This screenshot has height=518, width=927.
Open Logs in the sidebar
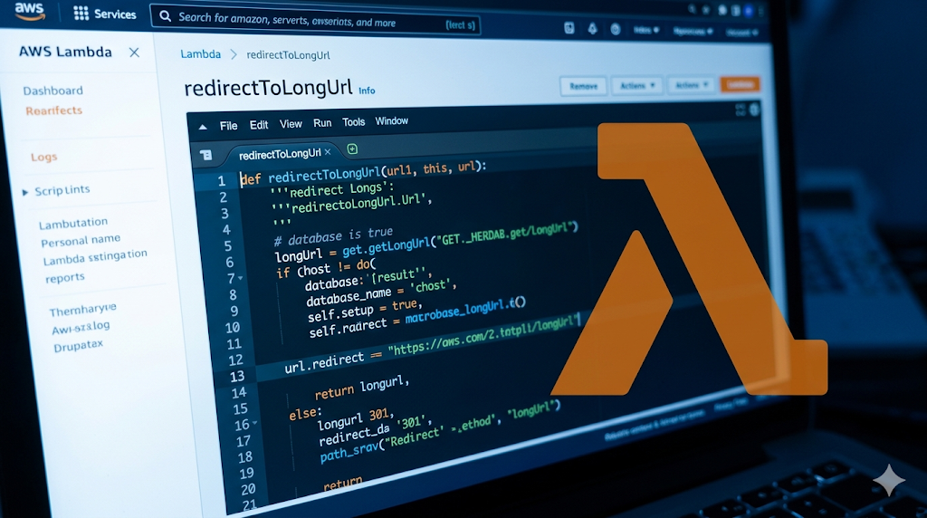[x=44, y=157]
